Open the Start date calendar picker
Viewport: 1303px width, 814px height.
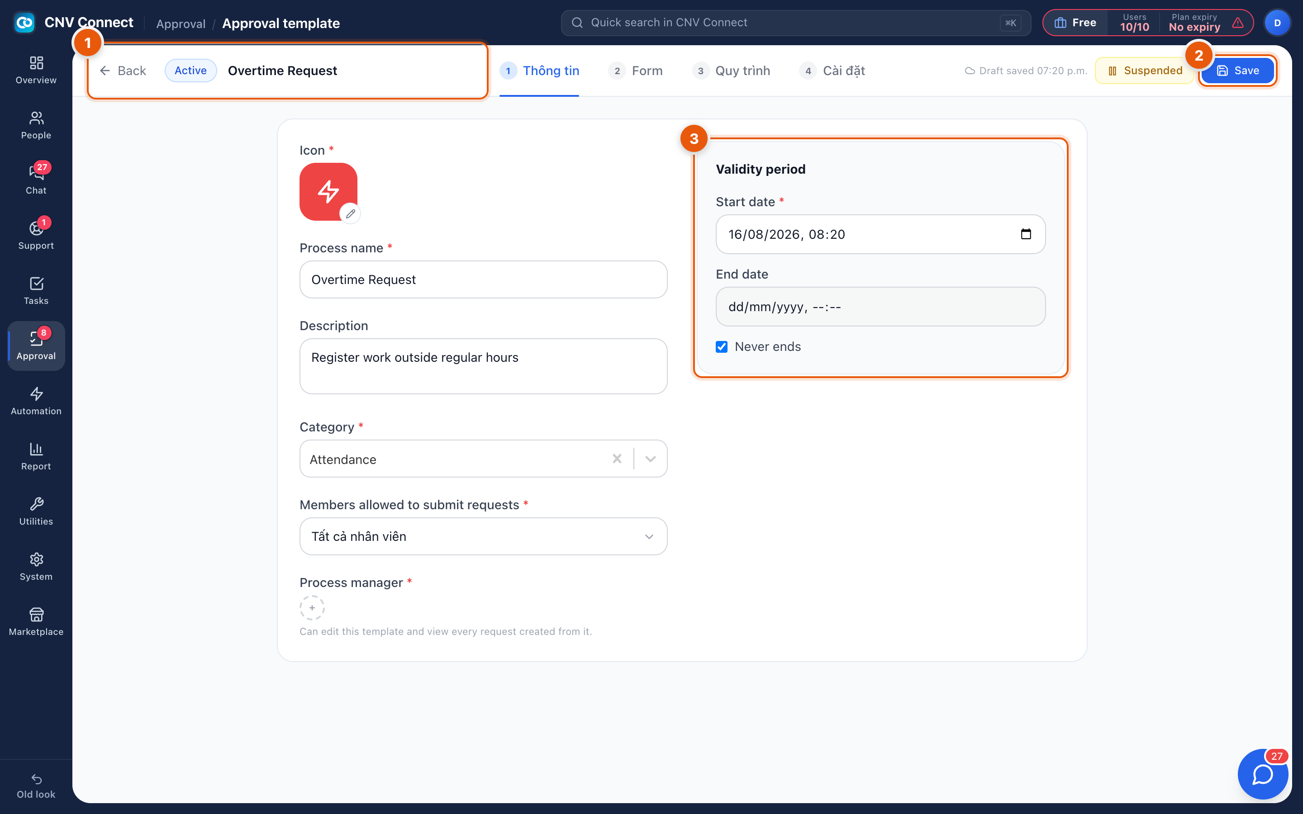(1026, 234)
